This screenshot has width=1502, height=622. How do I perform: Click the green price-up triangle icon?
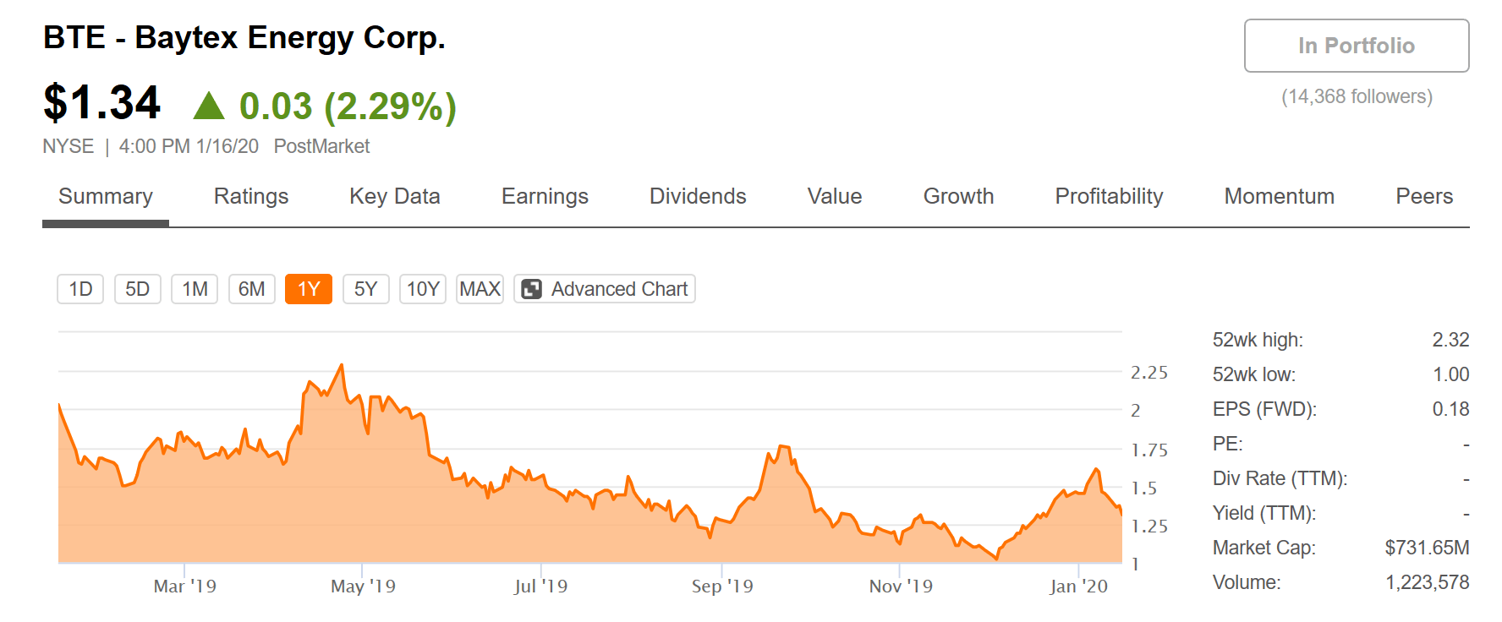click(209, 106)
